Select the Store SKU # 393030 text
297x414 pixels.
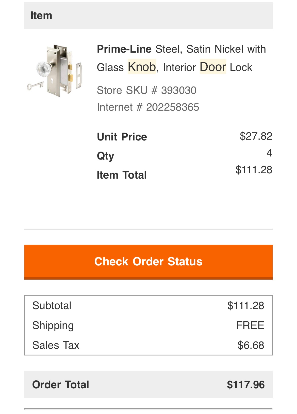click(x=146, y=90)
